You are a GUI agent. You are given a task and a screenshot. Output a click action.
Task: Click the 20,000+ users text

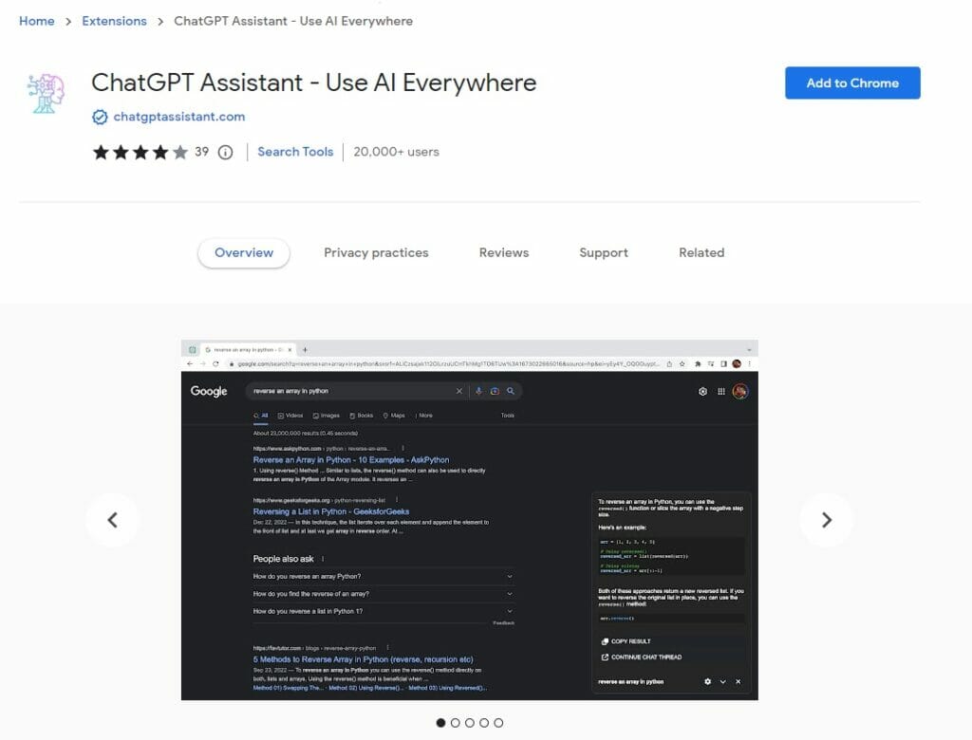click(396, 152)
